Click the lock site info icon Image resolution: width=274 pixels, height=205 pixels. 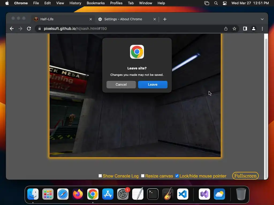40,29
